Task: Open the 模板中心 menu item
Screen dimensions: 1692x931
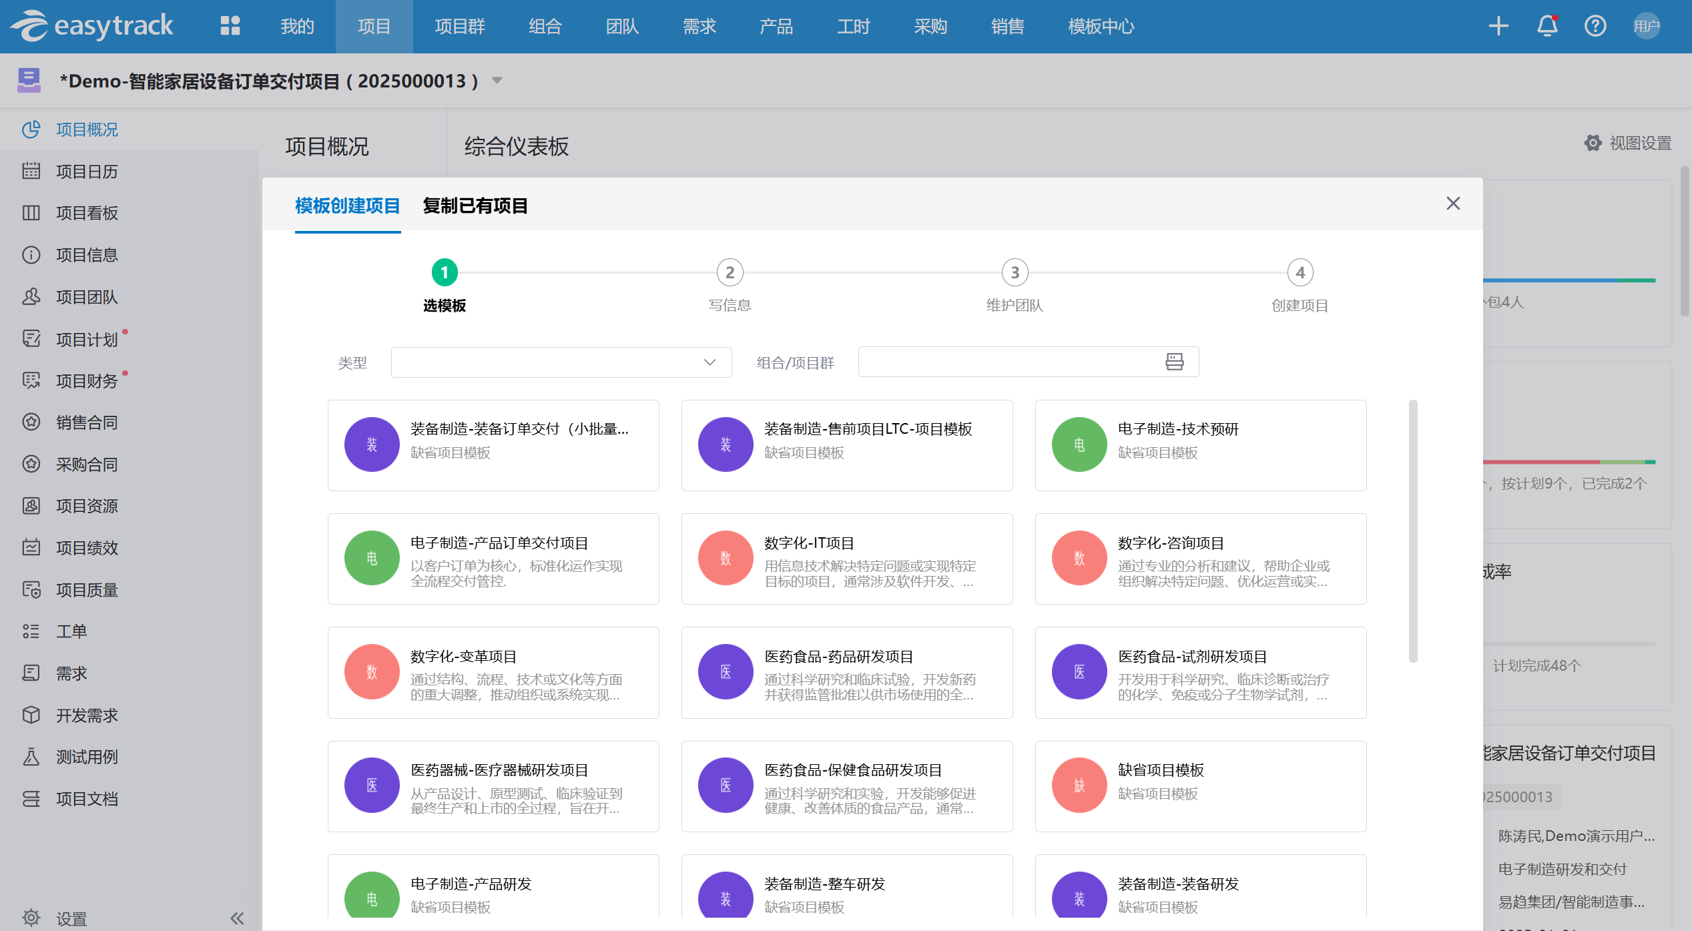Action: click(1101, 27)
